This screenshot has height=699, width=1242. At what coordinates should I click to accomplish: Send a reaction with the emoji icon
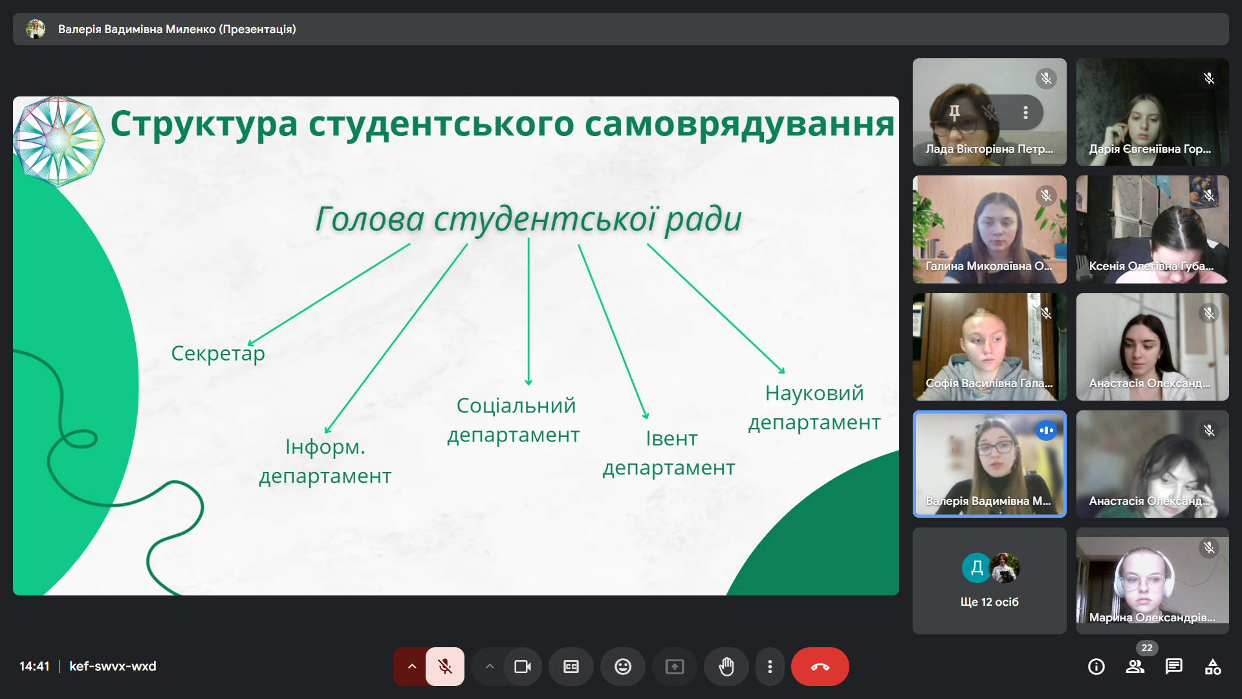point(622,667)
